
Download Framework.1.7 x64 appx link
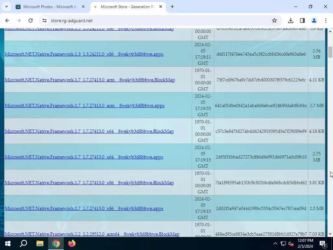tap(84, 157)
